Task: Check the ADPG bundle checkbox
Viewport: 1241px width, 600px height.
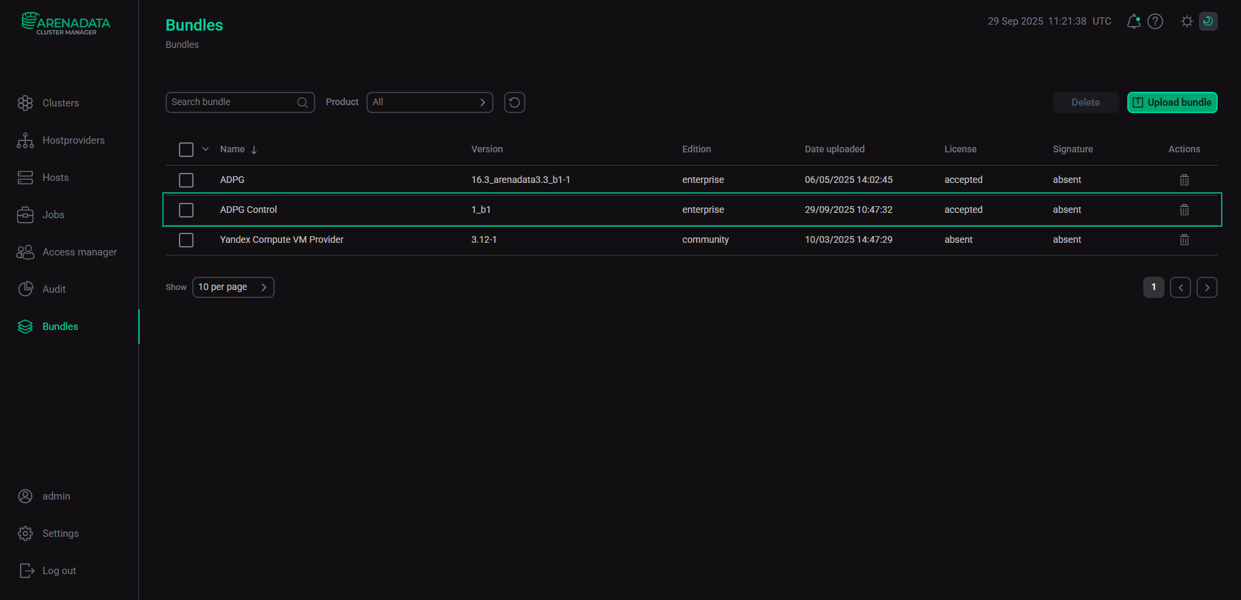Action: (x=186, y=180)
